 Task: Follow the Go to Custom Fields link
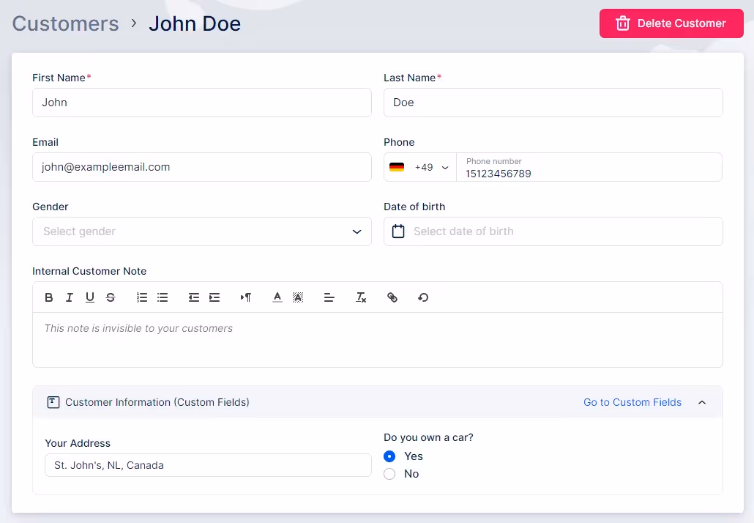point(632,402)
